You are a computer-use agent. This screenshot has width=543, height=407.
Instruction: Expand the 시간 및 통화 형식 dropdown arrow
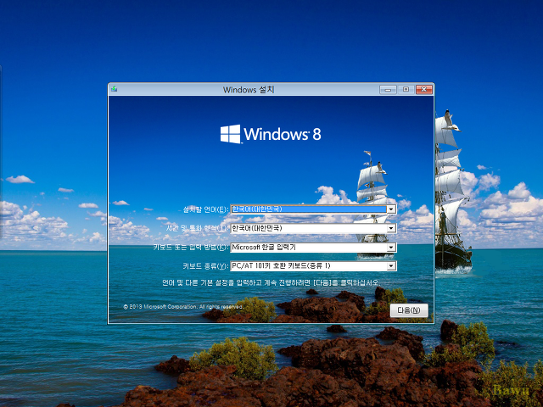pos(391,228)
